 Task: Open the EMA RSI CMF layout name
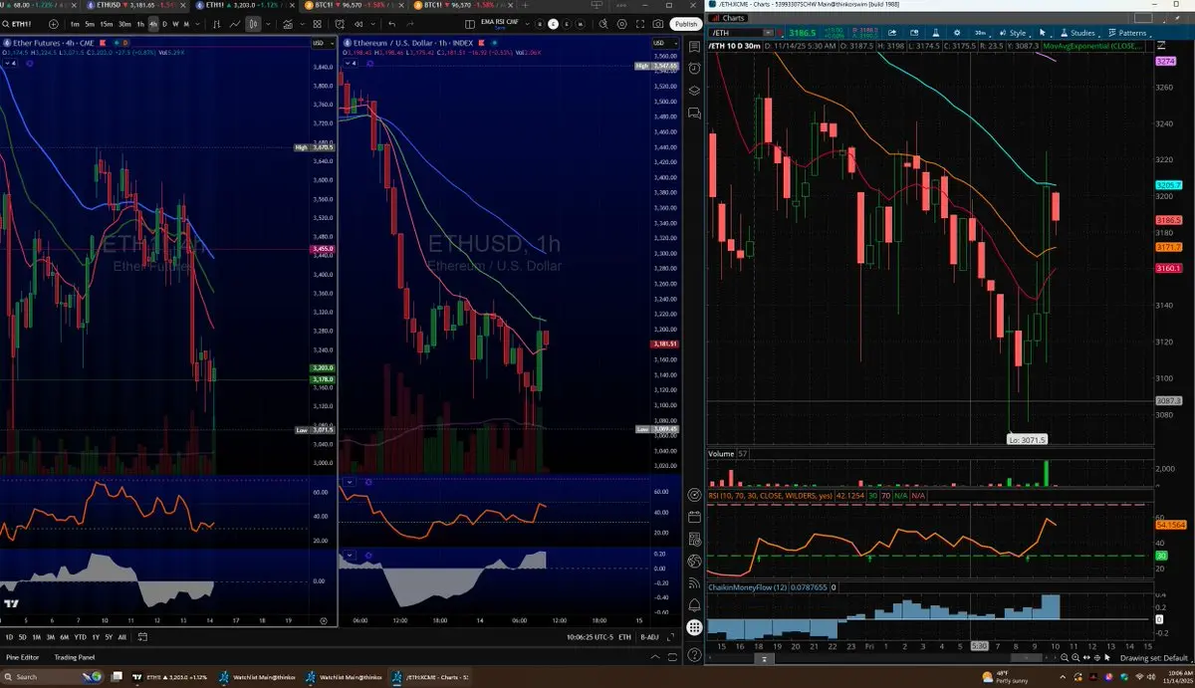coord(499,23)
